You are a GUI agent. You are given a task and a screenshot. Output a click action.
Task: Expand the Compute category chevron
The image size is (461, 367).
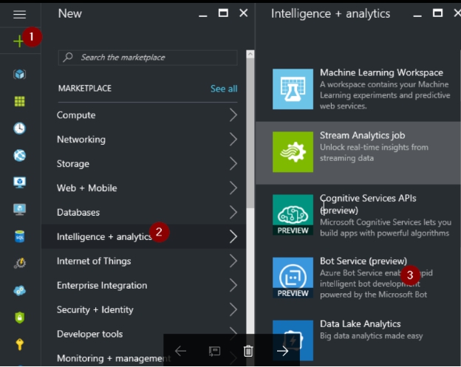[233, 115]
